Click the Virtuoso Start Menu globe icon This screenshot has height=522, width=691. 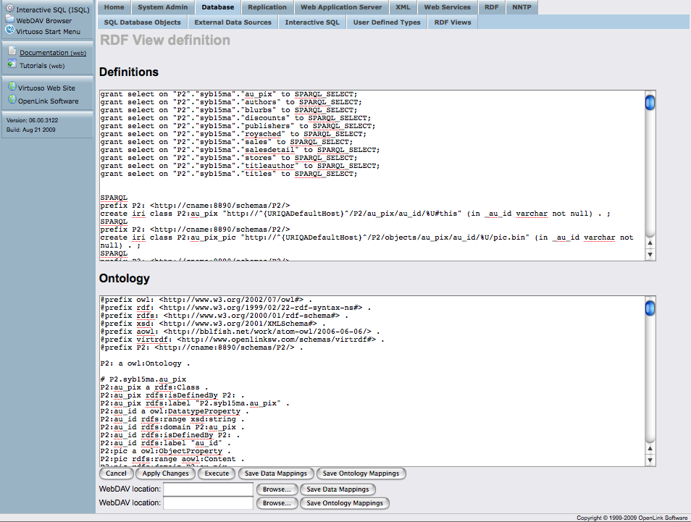[10, 31]
